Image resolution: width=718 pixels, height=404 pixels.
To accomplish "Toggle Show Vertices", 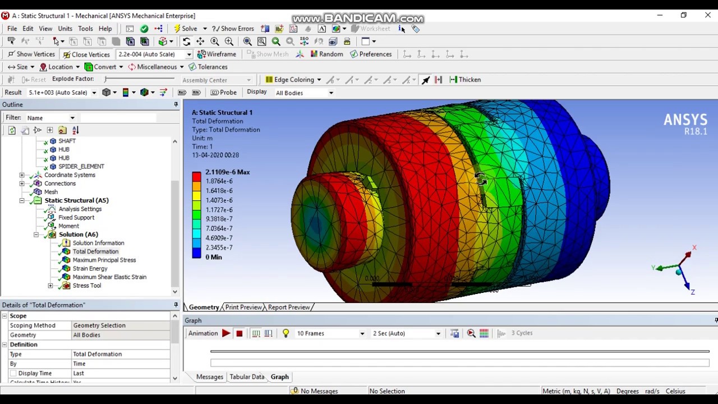I will pos(31,54).
